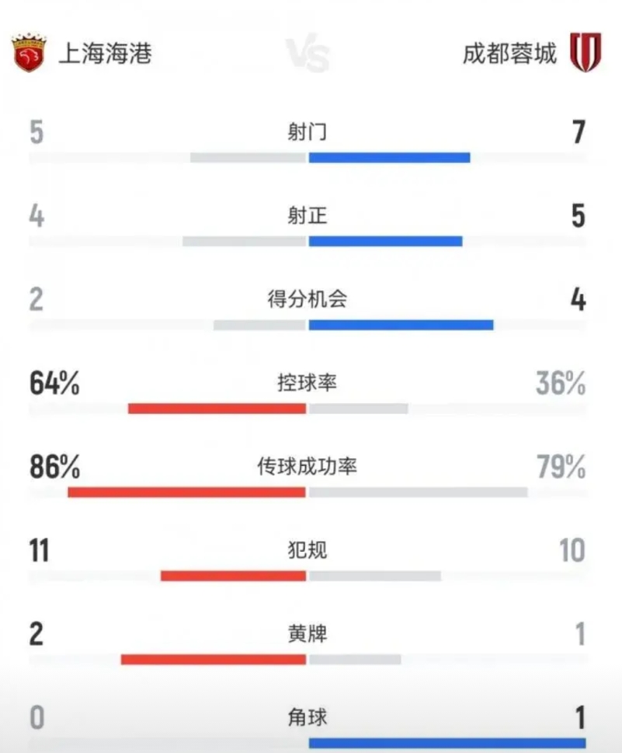Click the 角球 corners label

click(x=308, y=717)
